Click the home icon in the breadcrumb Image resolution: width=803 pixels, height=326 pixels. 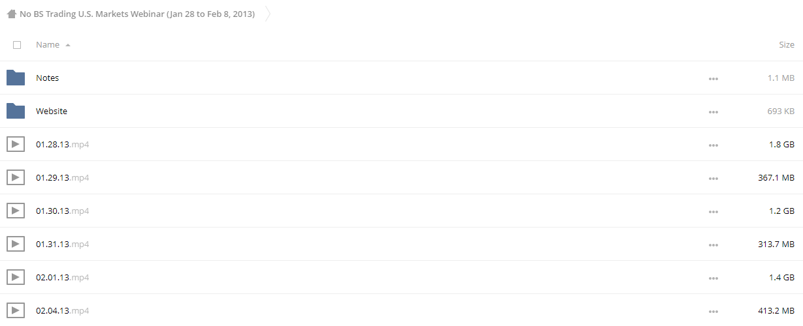(x=12, y=14)
